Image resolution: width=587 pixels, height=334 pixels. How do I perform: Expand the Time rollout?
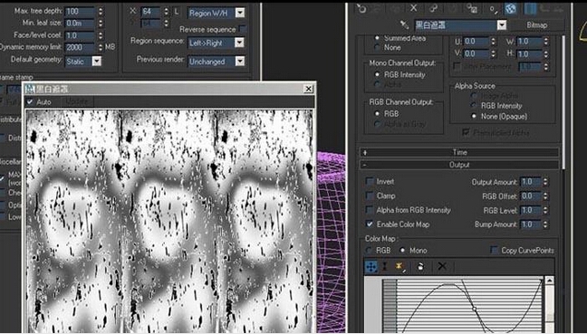(459, 152)
